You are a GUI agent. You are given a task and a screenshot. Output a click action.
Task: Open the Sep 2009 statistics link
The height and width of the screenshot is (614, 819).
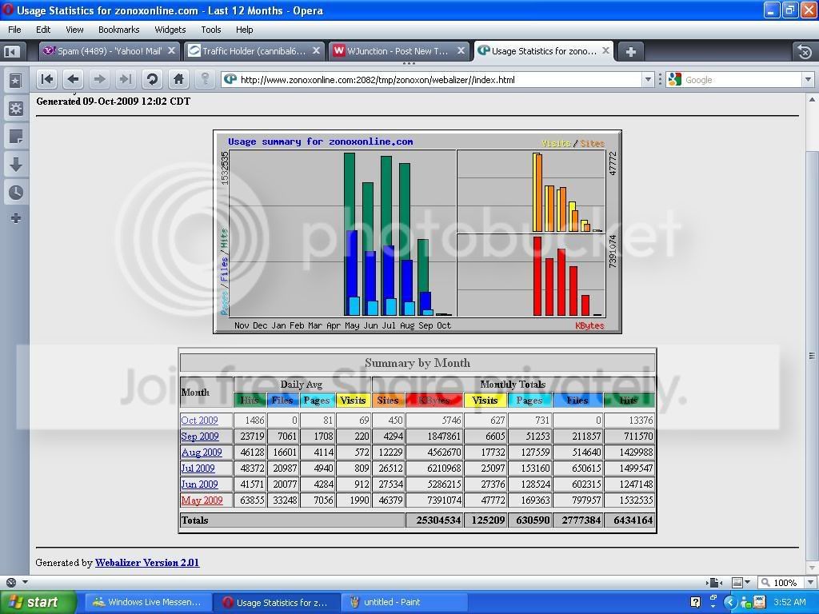coord(199,437)
